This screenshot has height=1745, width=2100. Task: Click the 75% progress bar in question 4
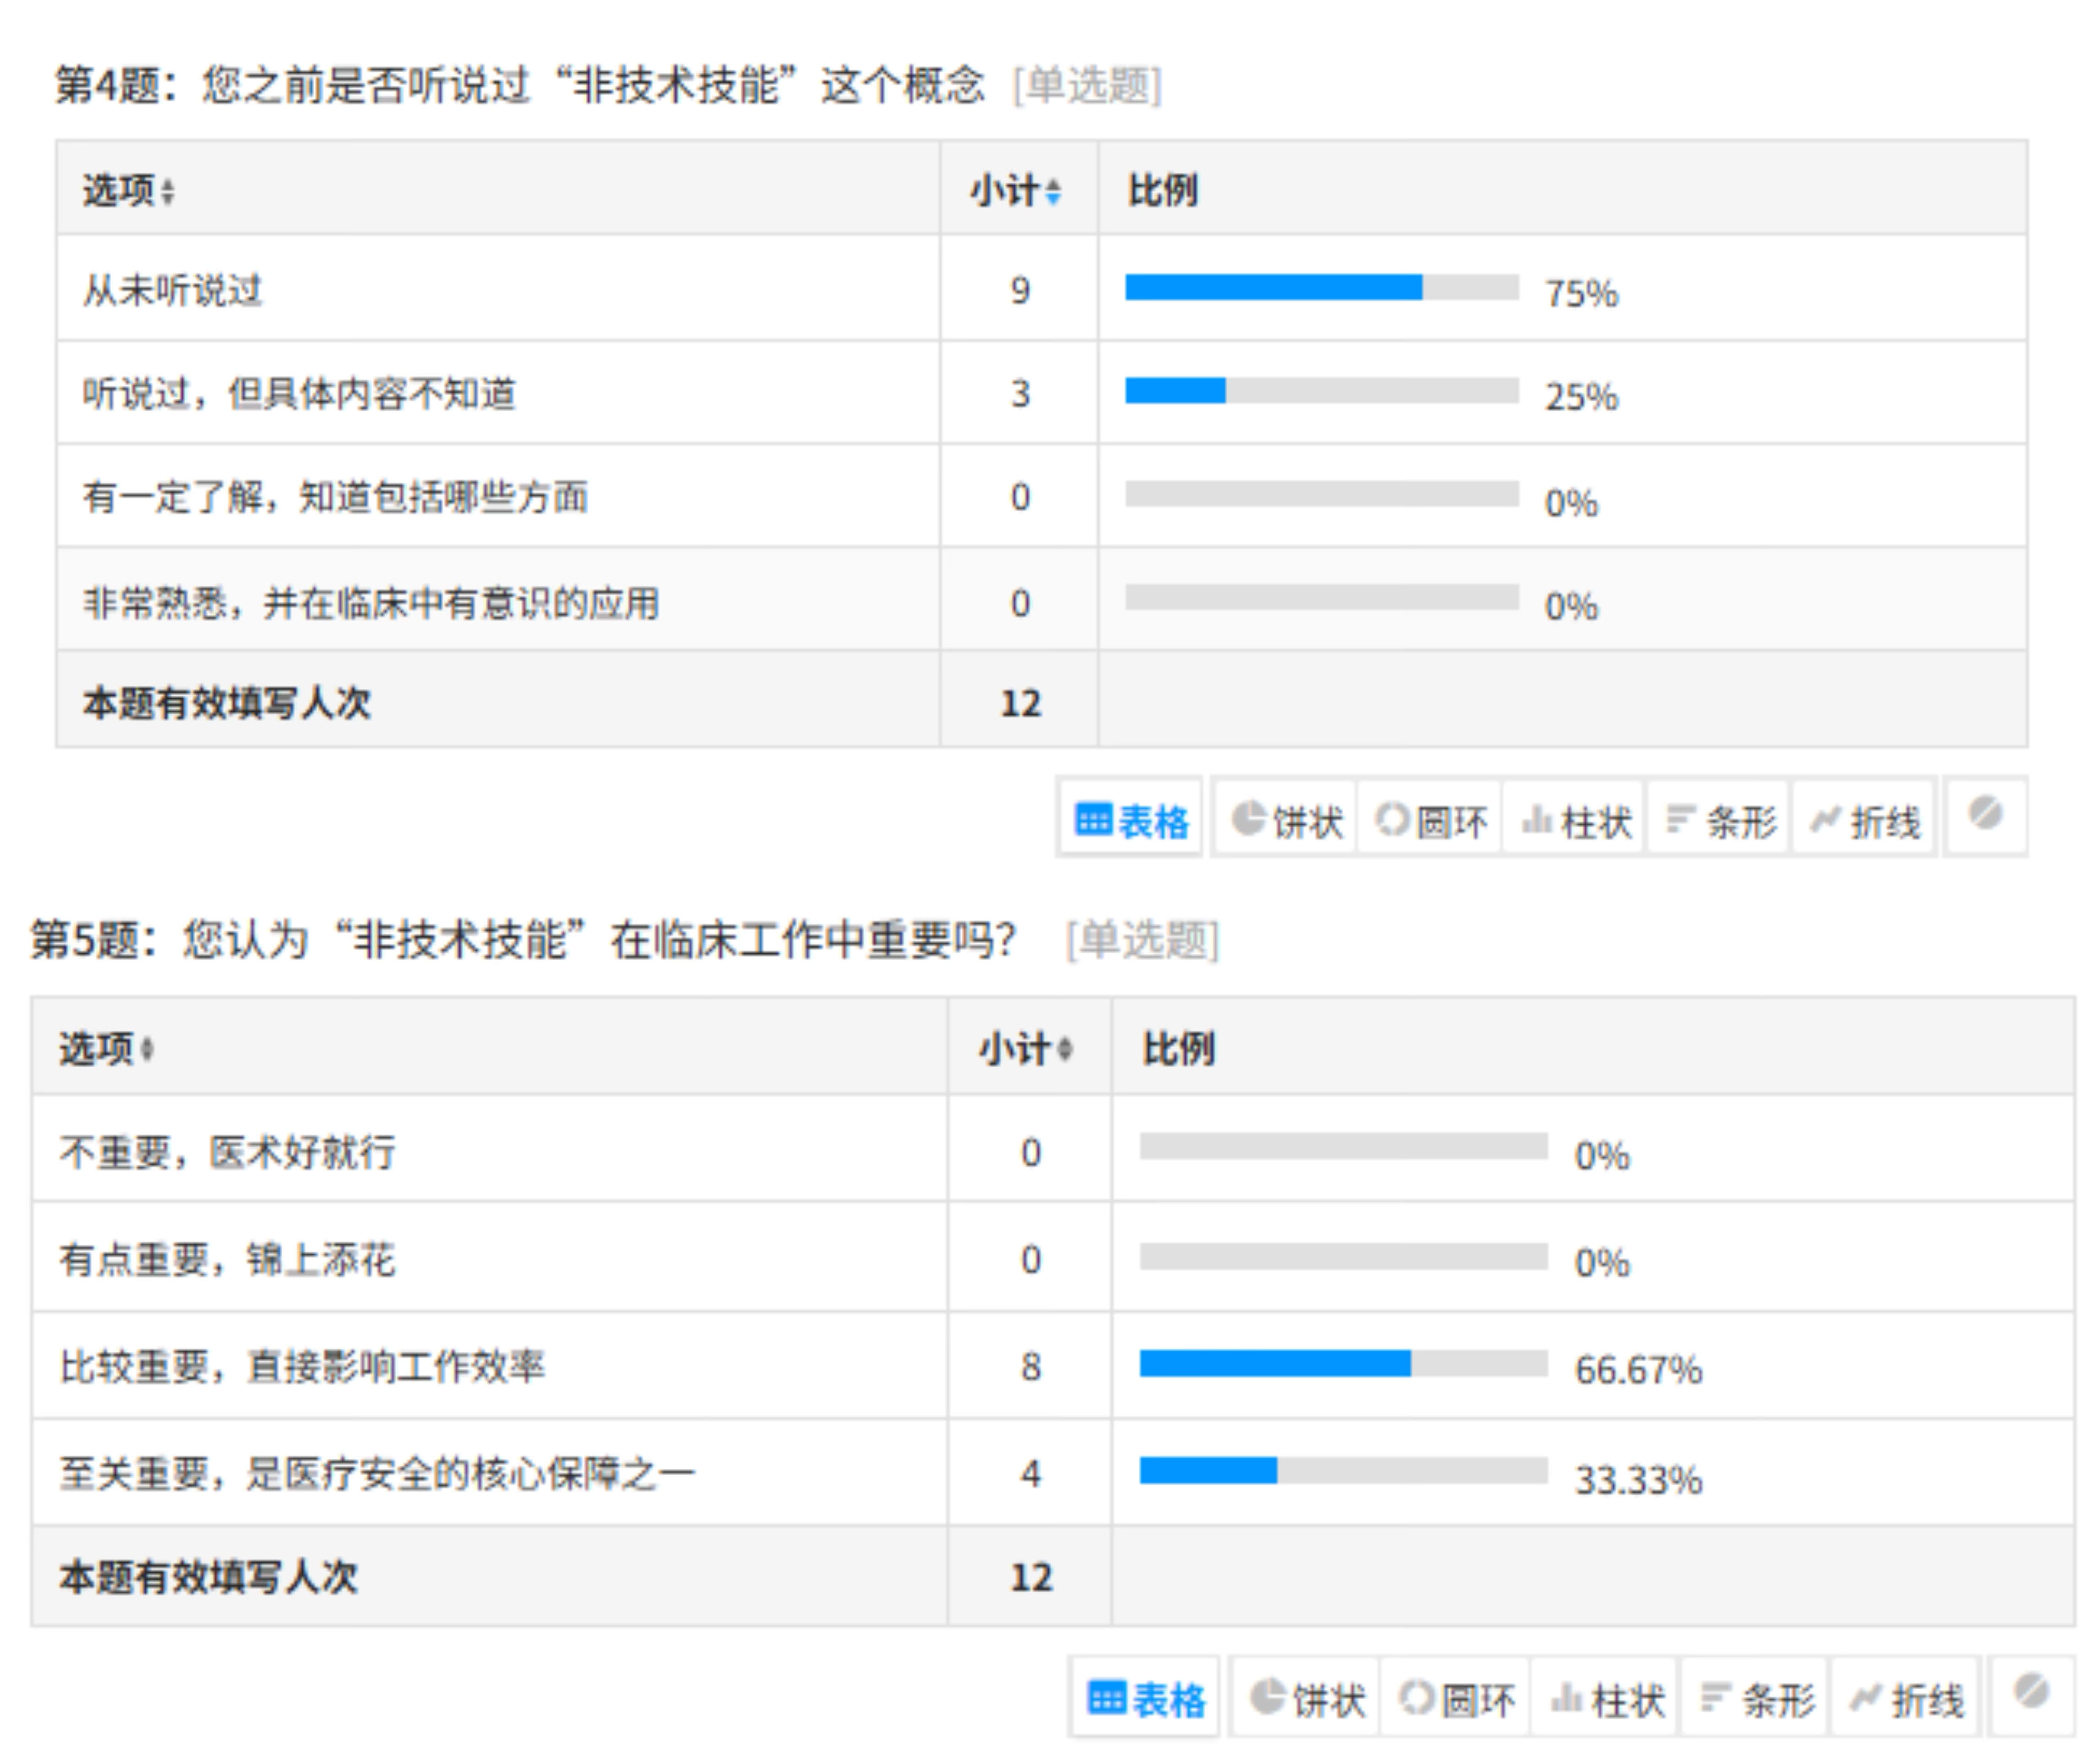coord(1321,288)
